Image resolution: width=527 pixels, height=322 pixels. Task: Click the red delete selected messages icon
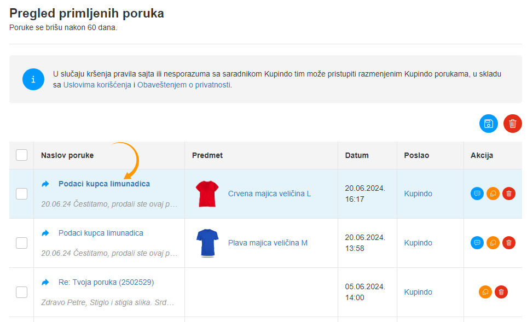click(x=513, y=124)
